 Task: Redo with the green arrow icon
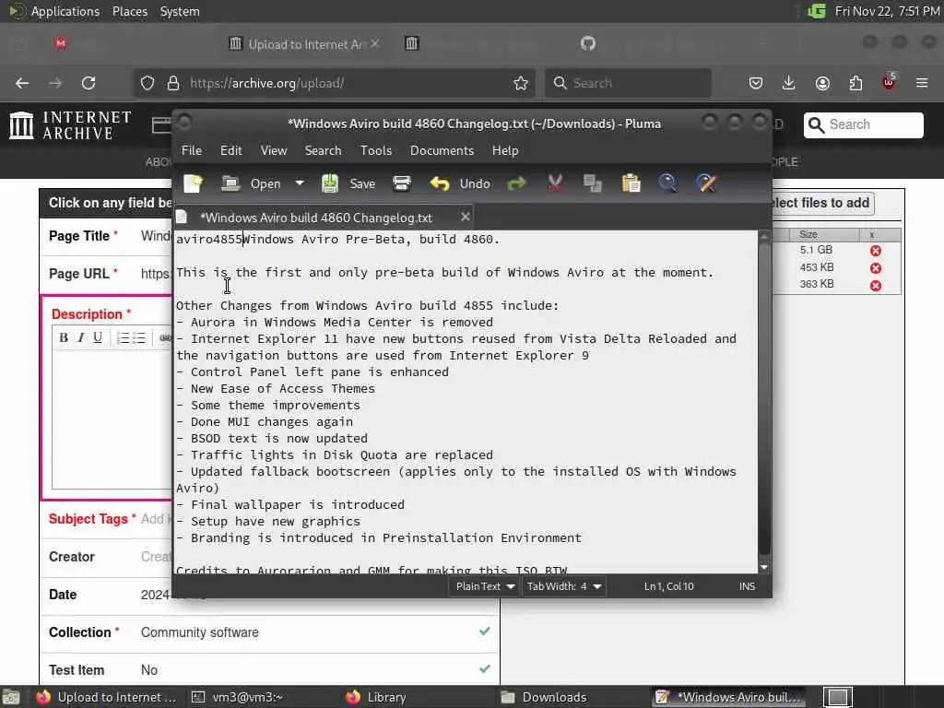(x=516, y=183)
